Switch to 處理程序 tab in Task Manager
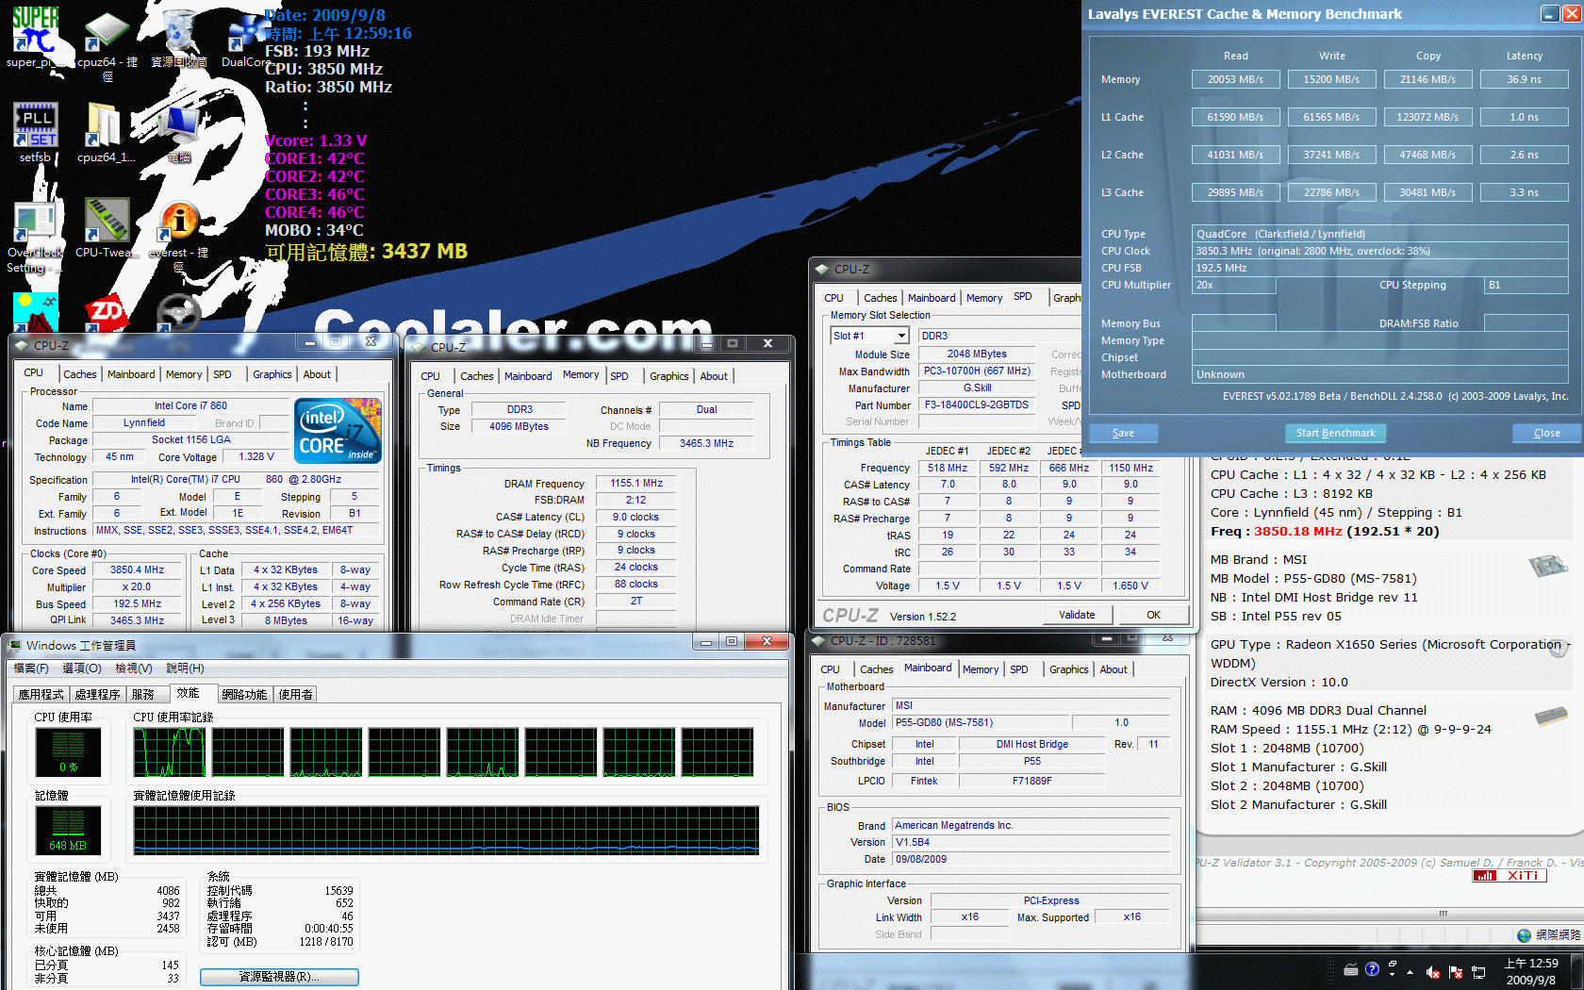1584x990 pixels. [98, 695]
